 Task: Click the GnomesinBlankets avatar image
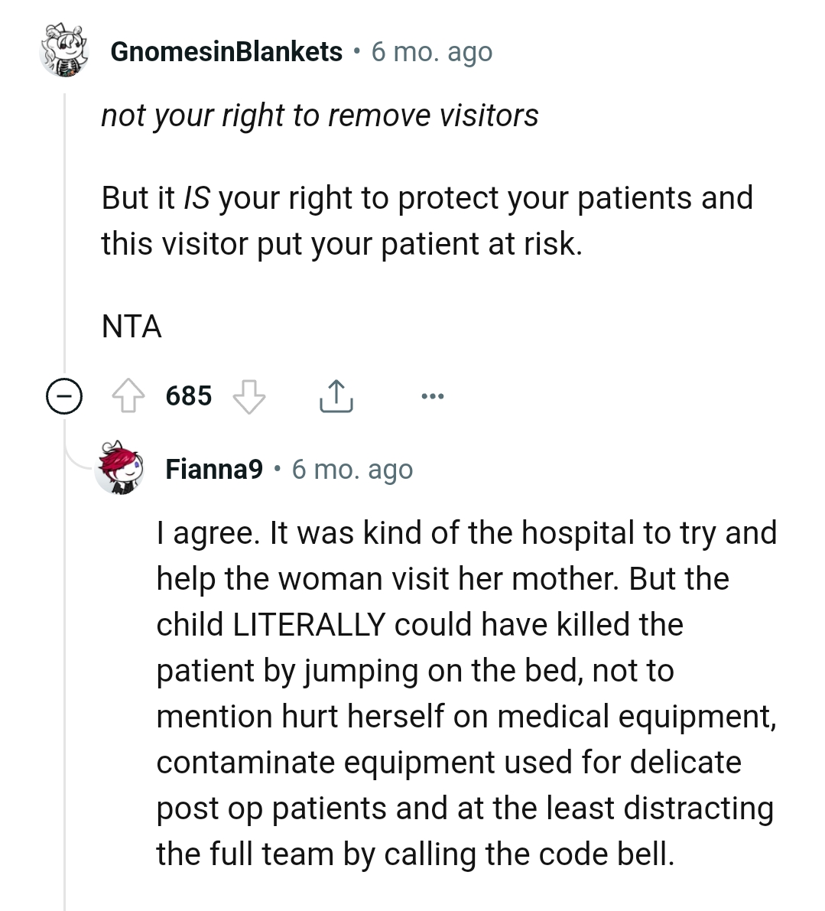(x=64, y=52)
